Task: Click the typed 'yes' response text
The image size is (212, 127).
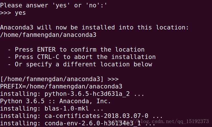Action: 20,13
